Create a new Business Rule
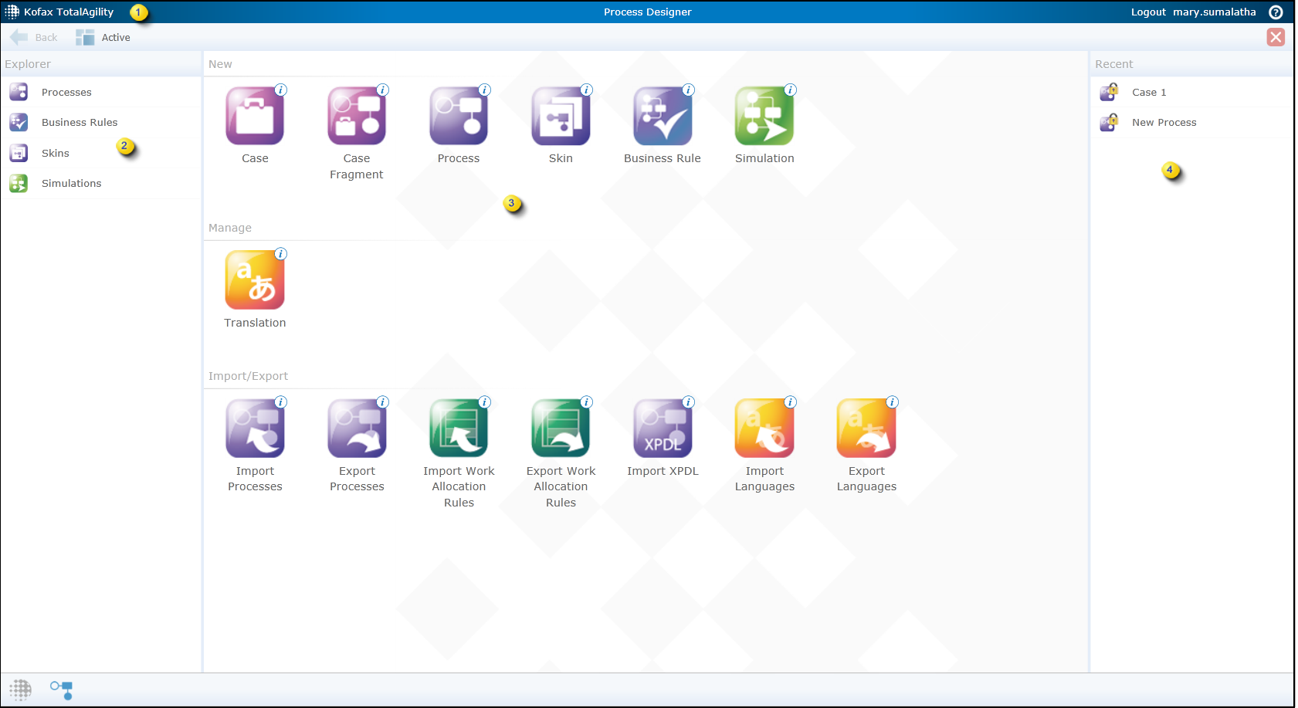Viewport: 1298px width, 708px height. coord(663,116)
